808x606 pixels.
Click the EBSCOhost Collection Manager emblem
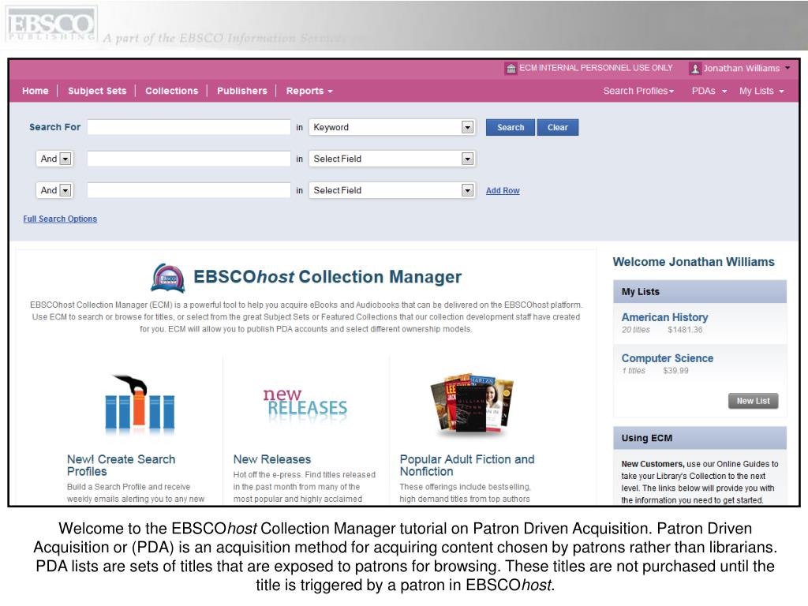(168, 278)
